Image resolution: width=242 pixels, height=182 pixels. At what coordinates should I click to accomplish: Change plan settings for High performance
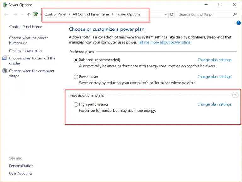214,104
